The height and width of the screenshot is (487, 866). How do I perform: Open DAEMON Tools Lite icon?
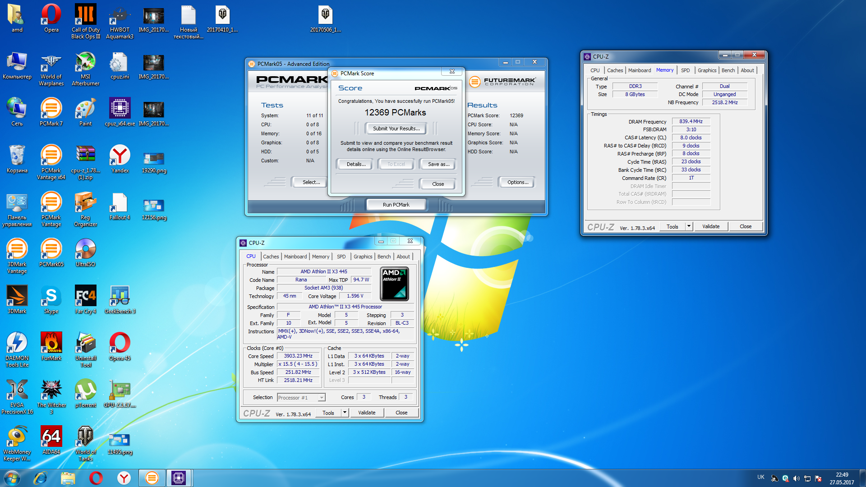[x=17, y=350]
